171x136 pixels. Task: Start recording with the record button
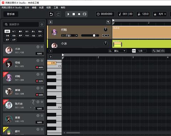click(x=79, y=14)
